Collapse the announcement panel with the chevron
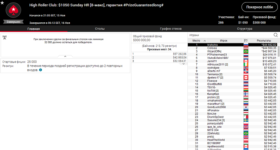The width and height of the screenshot is (280, 150). (65, 56)
